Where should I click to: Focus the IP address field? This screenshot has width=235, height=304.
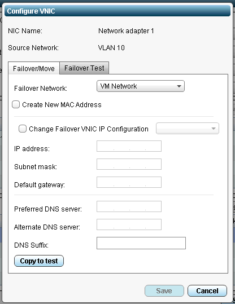pyautogui.click(x=129, y=146)
